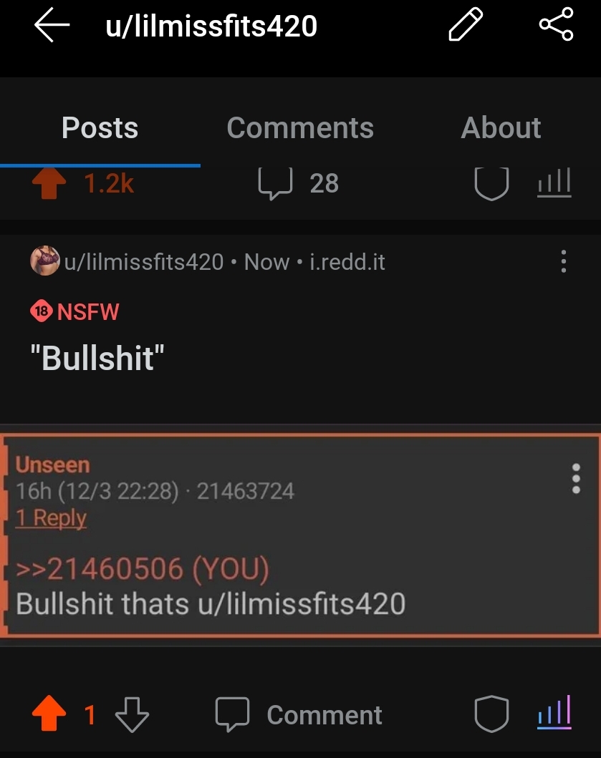Switch to the Comments tab
The height and width of the screenshot is (758, 601).
[x=300, y=127]
